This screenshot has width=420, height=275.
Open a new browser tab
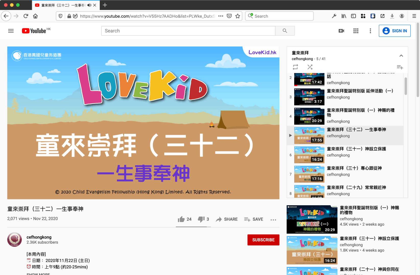pos(105,5)
